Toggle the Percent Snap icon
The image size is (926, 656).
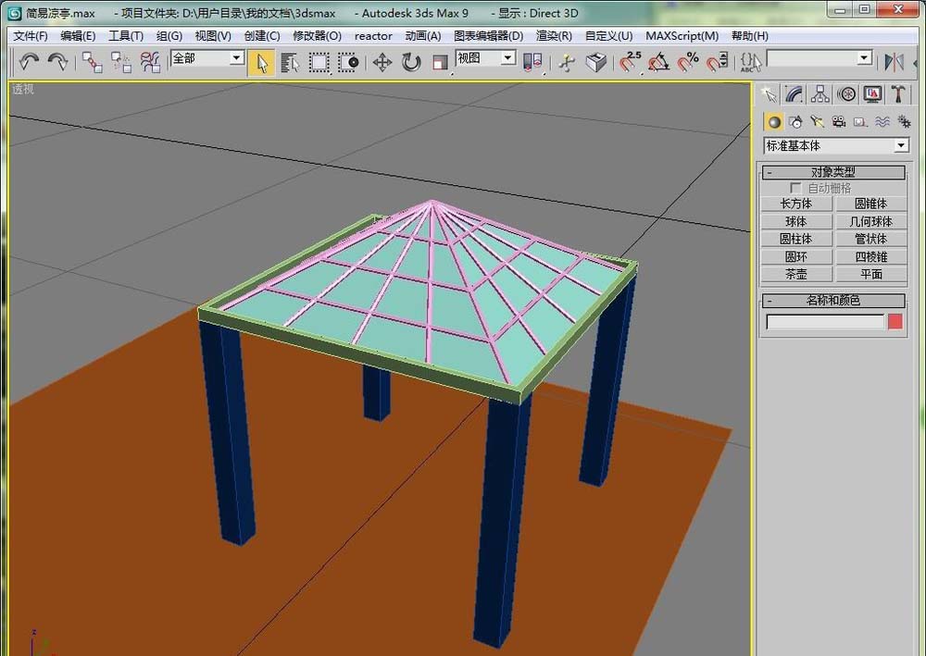[688, 62]
